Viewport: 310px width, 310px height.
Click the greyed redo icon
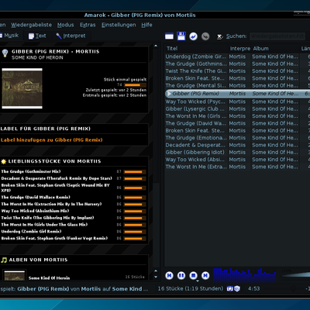click(x=205, y=36)
